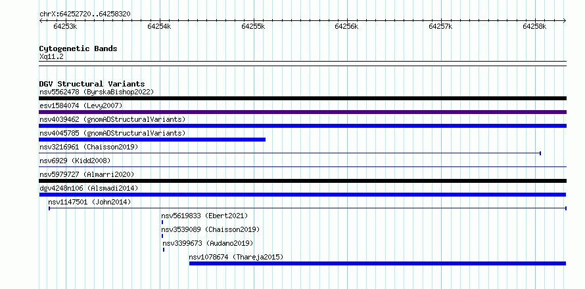Click the 64257k ruler label
This screenshot has height=289, width=585.
click(x=441, y=26)
